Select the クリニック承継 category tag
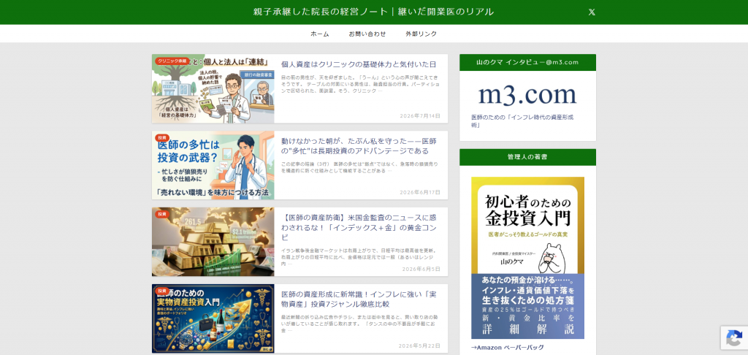 tap(172, 61)
